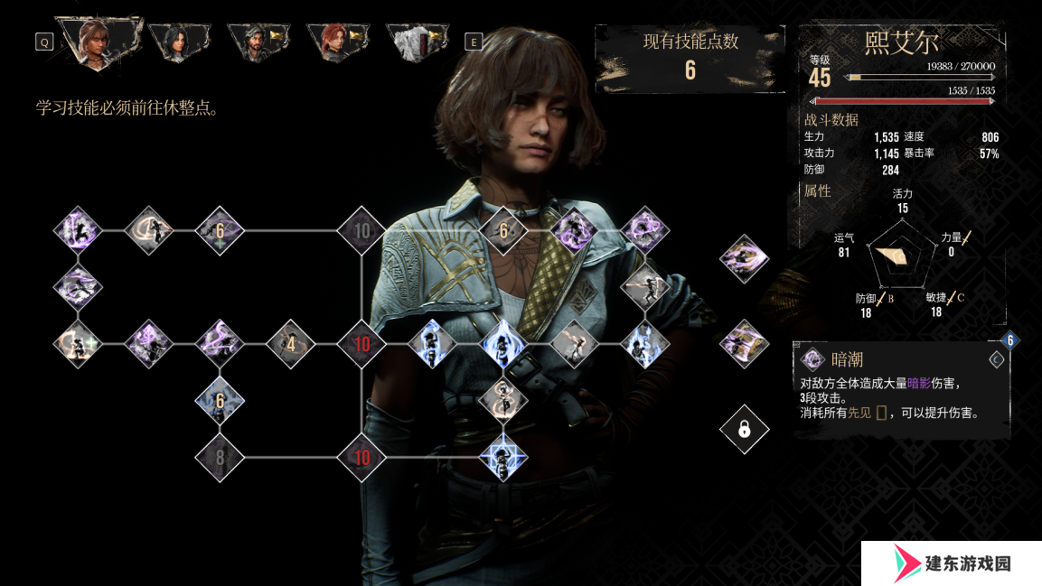This screenshot has height=586, width=1042.
Task: Select the red 10 node in bottom row
Action: pyautogui.click(x=361, y=457)
